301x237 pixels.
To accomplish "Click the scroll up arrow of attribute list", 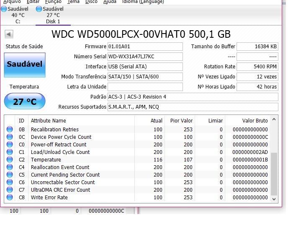I will (x=274, y=119).
